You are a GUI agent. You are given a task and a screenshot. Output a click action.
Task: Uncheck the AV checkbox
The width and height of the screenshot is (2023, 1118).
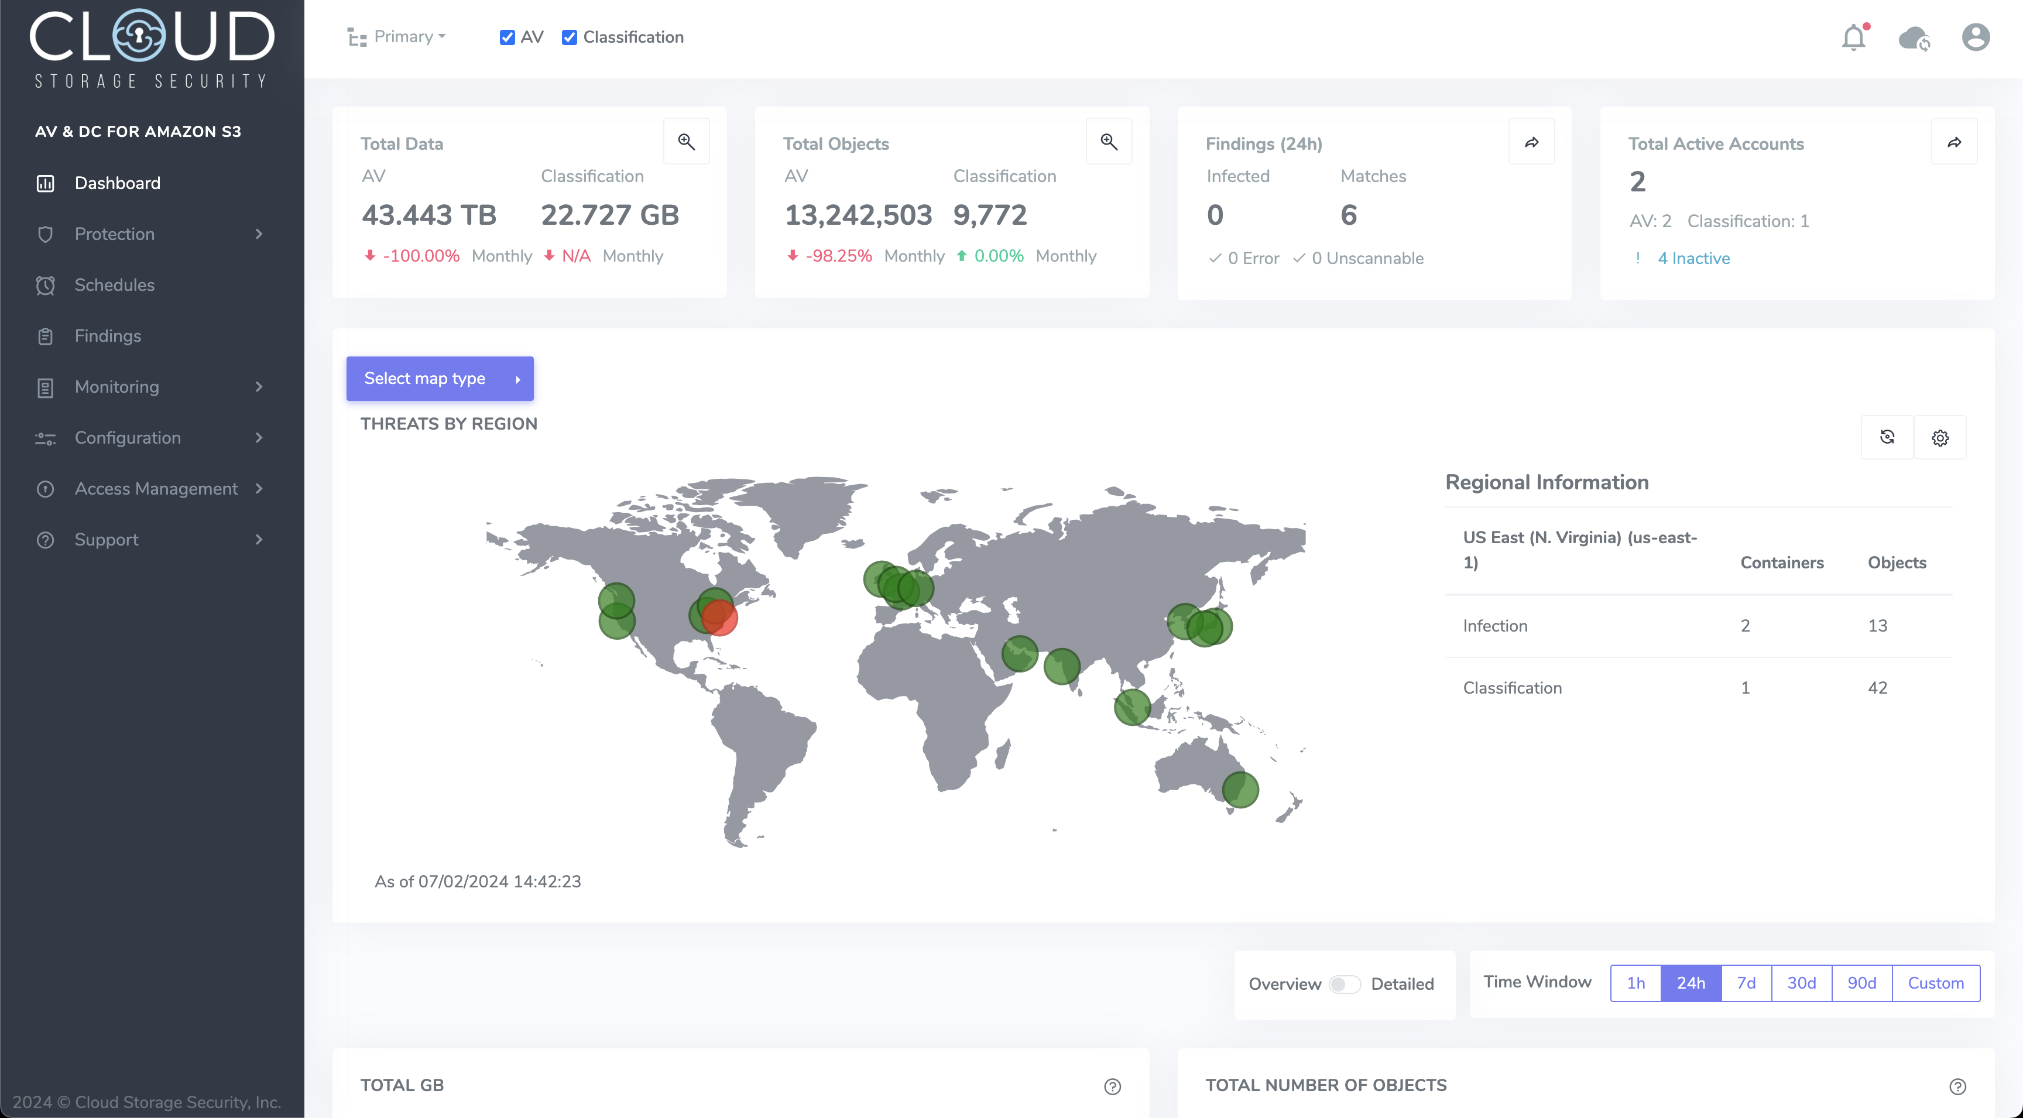508,37
